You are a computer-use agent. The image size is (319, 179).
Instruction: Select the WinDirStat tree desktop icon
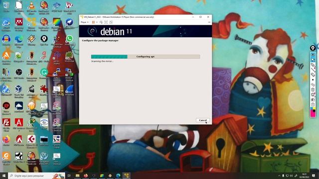click(69, 57)
